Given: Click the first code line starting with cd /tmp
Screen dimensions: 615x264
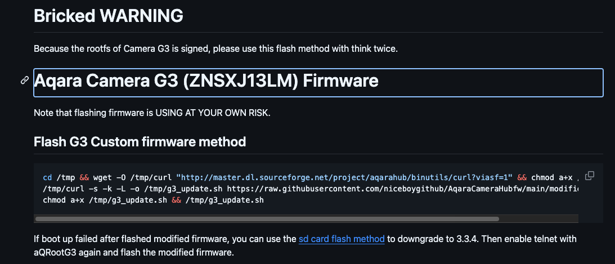Looking at the screenshot, I should pos(169,176).
